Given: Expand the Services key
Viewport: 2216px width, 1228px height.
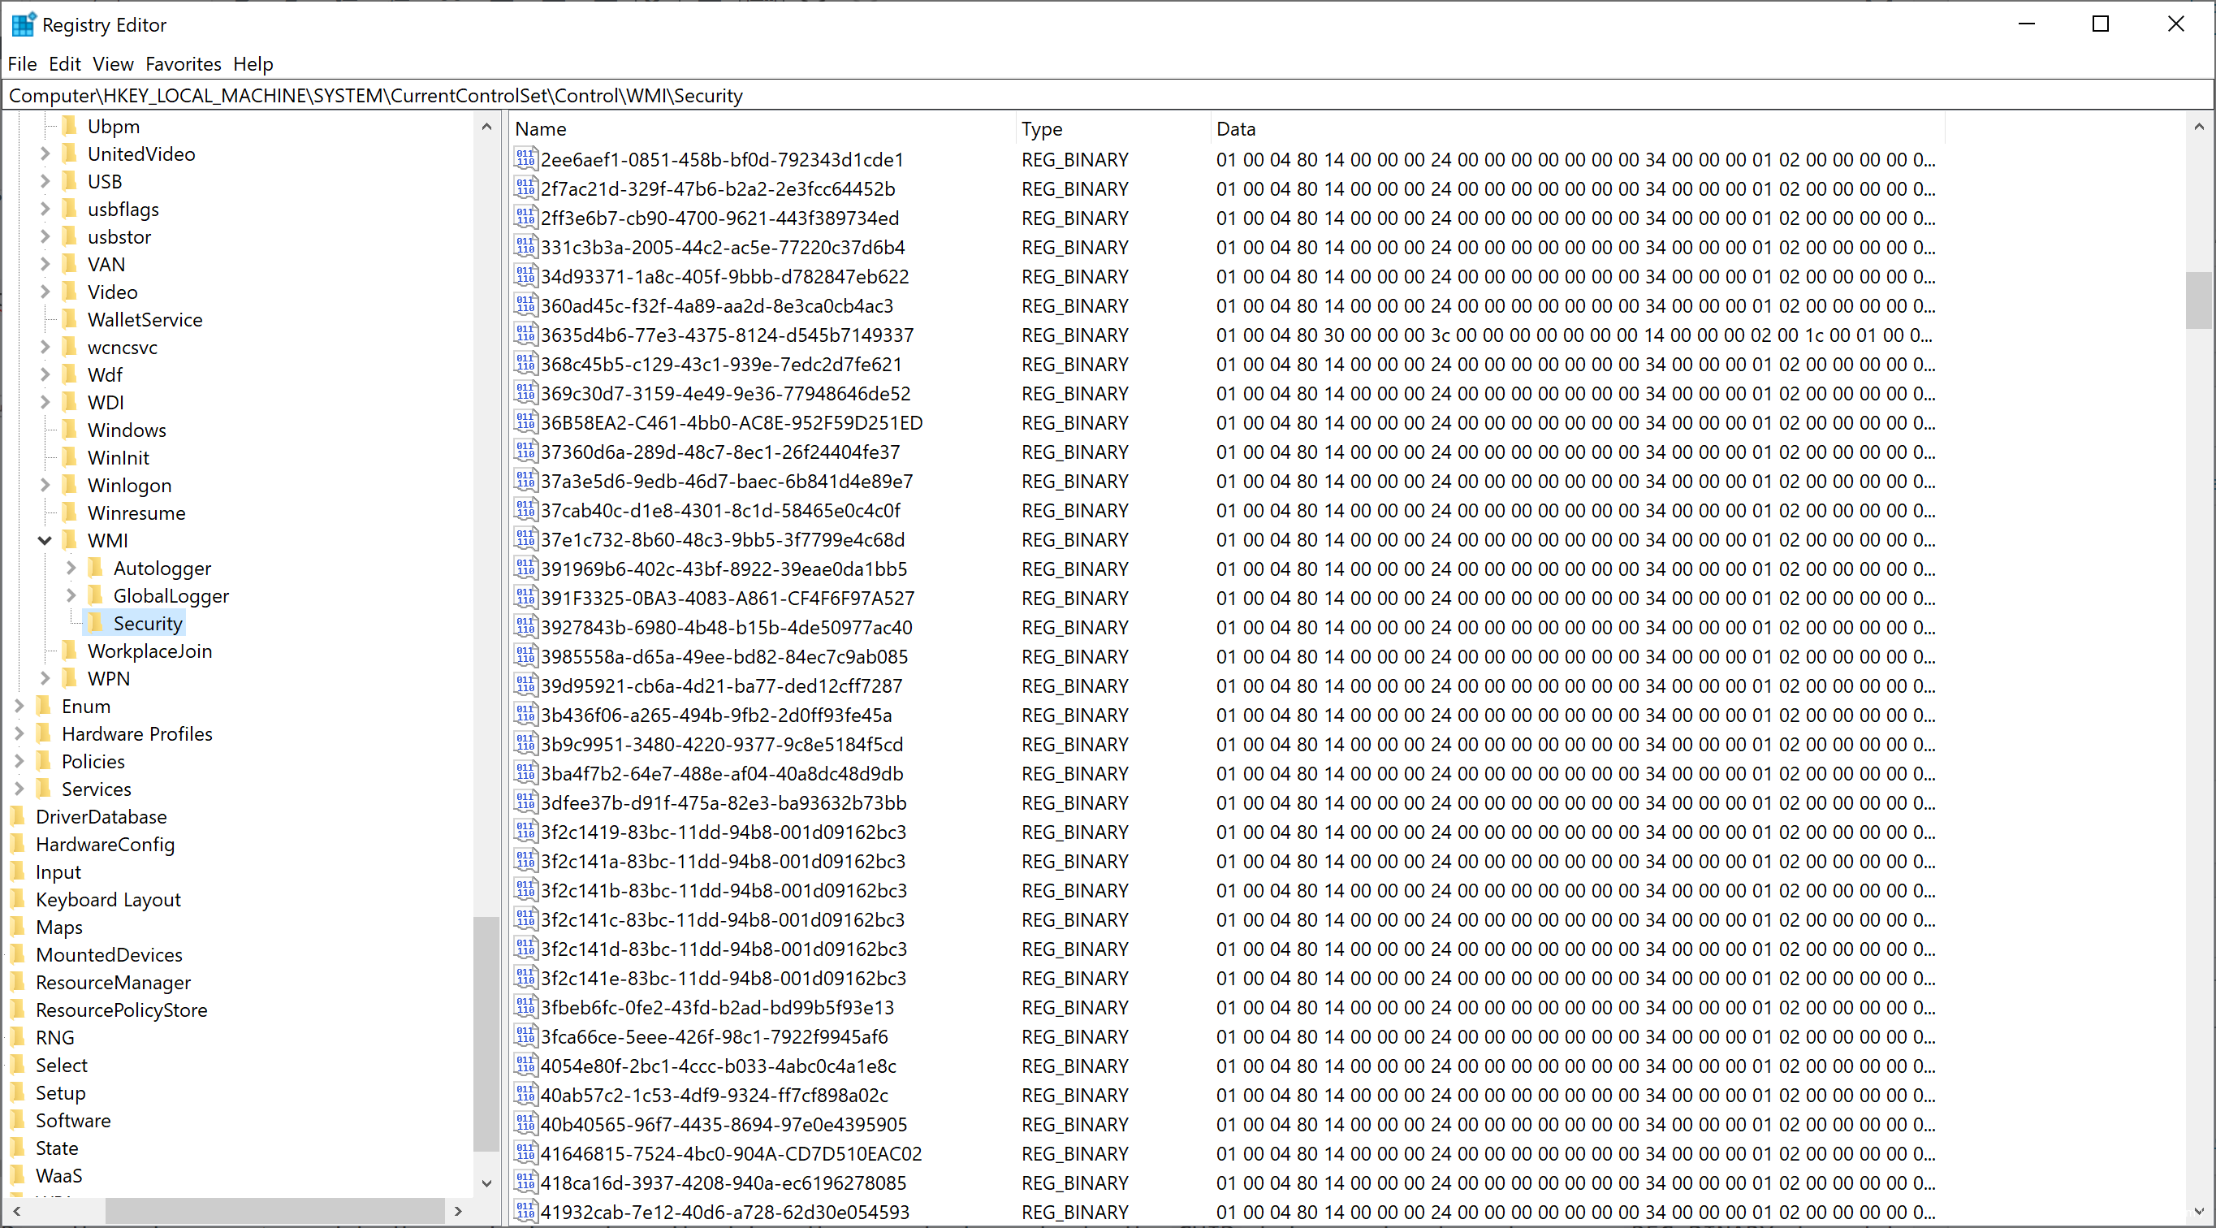Looking at the screenshot, I should coord(19,789).
